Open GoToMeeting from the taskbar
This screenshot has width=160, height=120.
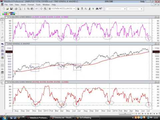tap(84, 118)
